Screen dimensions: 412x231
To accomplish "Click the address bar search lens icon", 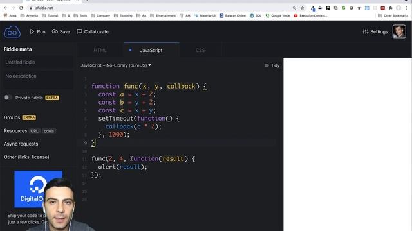I will click(294, 8).
